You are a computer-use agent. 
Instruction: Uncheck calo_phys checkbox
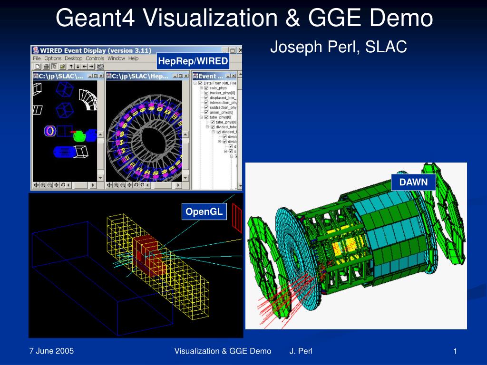coord(206,88)
